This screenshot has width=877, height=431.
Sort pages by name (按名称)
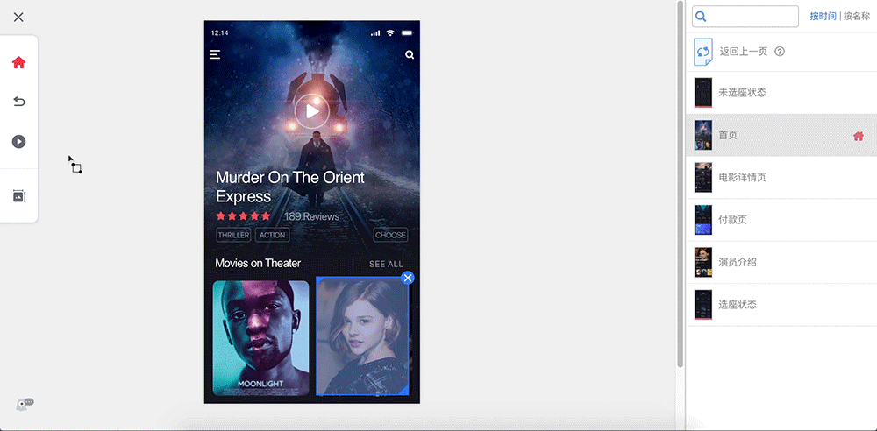point(857,17)
